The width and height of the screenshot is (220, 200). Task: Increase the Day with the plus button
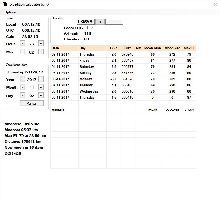tap(41, 95)
